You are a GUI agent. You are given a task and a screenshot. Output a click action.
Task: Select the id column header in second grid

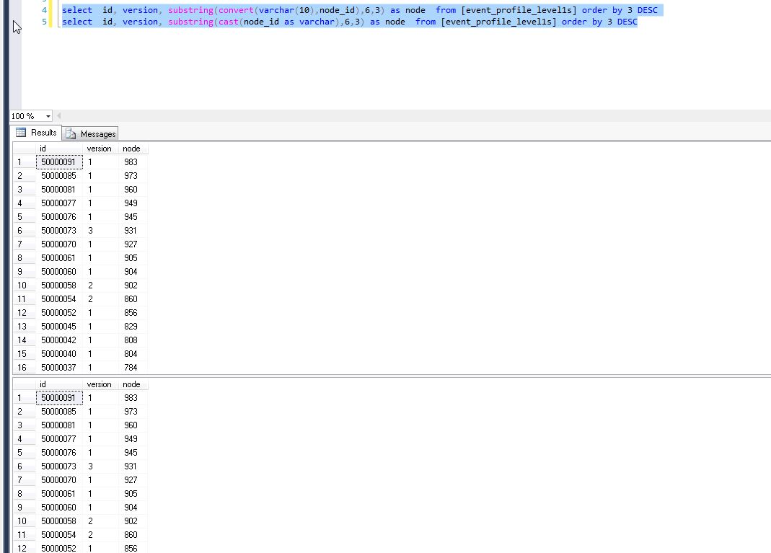pos(58,384)
